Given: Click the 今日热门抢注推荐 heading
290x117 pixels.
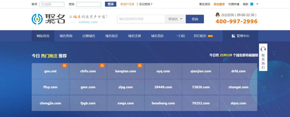Looking at the screenshot, I should [x=49, y=56].
